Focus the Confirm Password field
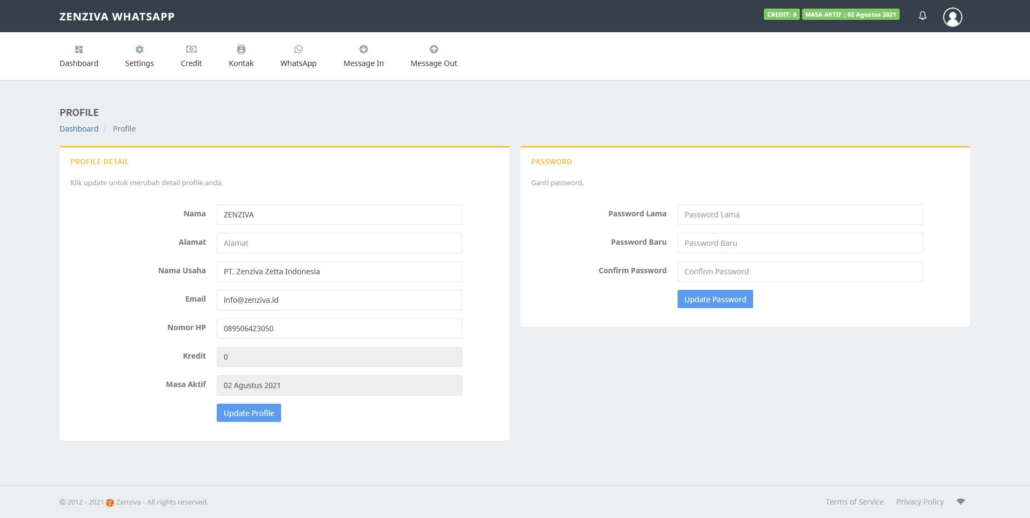The width and height of the screenshot is (1030, 518). 800,272
